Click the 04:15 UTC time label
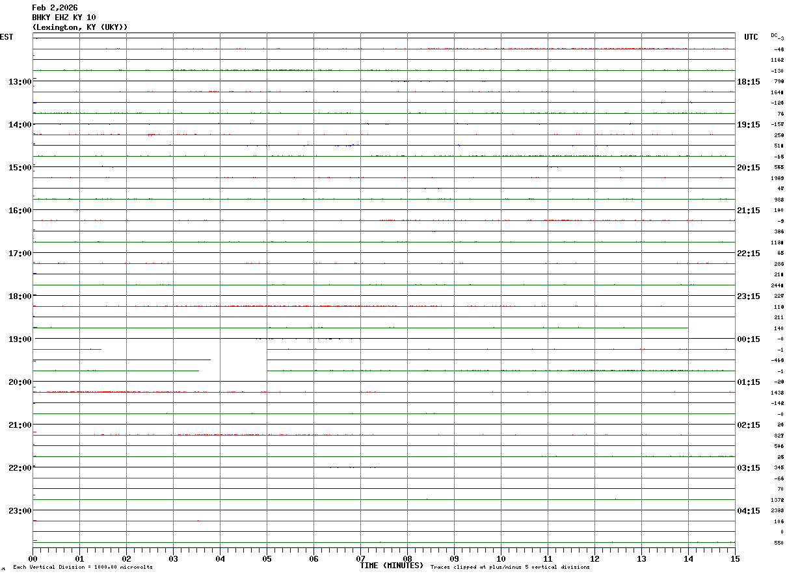This screenshot has width=787, height=576. tap(749, 510)
